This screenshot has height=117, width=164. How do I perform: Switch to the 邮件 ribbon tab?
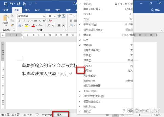[x=68, y=10]
